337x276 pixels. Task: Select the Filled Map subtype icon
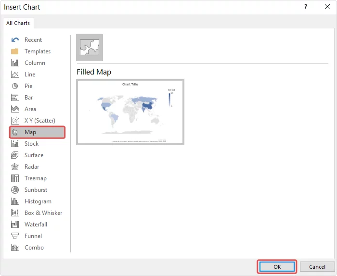click(90, 48)
